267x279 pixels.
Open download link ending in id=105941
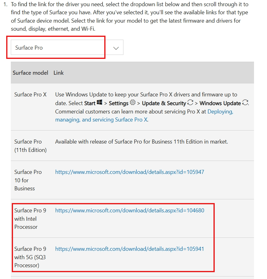pos(130,249)
